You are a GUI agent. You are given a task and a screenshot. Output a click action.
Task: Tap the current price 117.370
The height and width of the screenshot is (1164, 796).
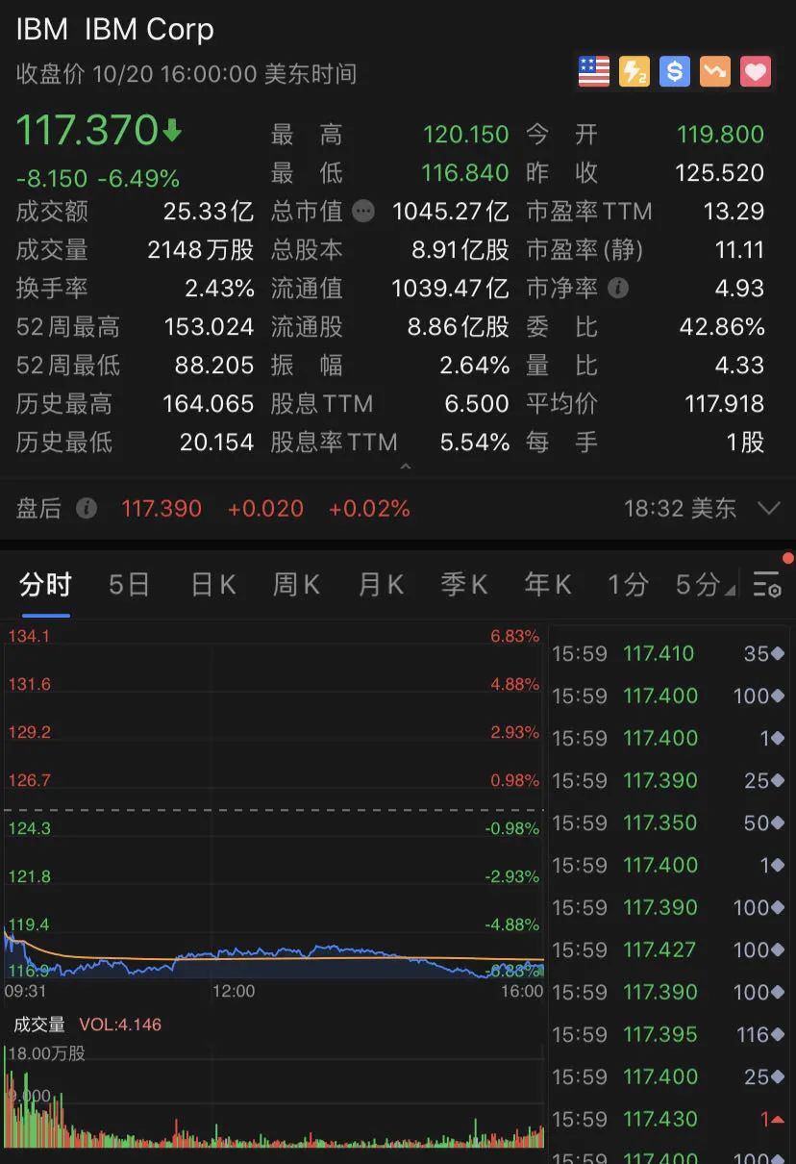click(87, 130)
